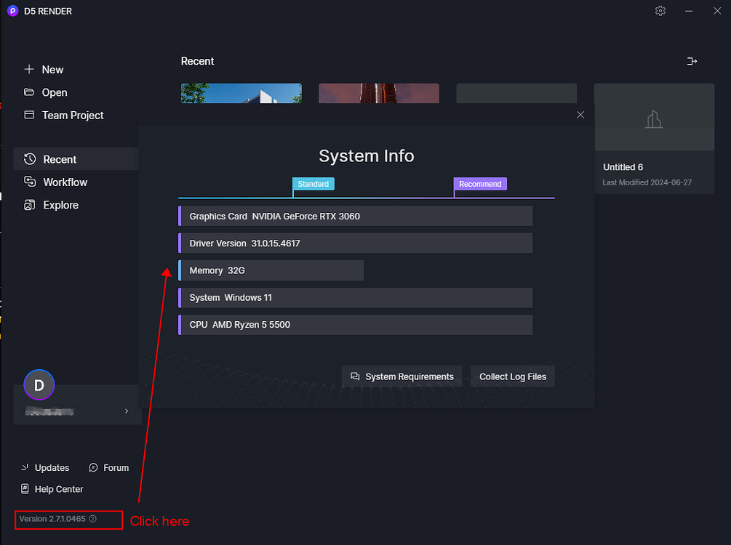Click the Memory 32G row
Image resolution: width=731 pixels, height=545 pixels.
tap(271, 270)
